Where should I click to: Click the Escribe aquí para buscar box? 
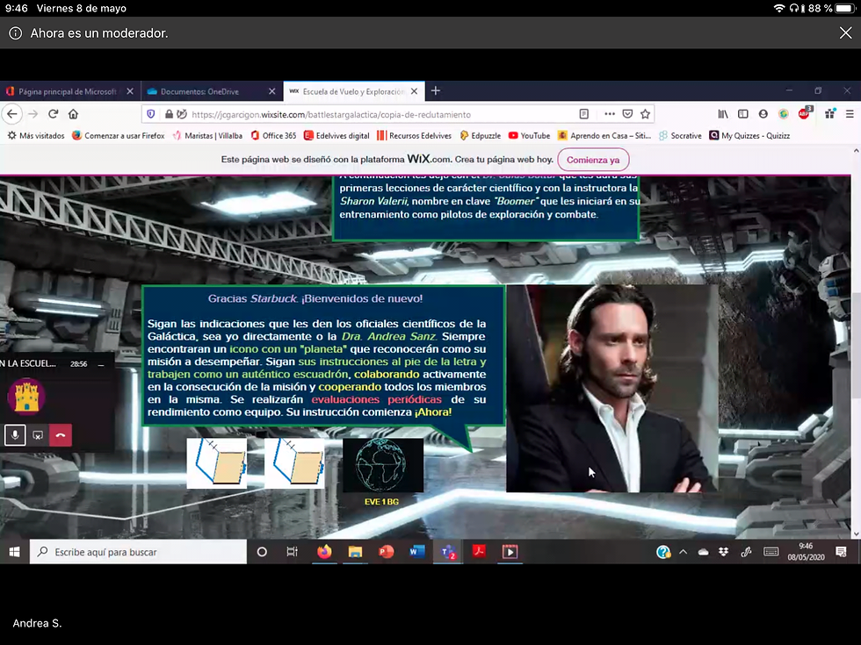tap(139, 552)
